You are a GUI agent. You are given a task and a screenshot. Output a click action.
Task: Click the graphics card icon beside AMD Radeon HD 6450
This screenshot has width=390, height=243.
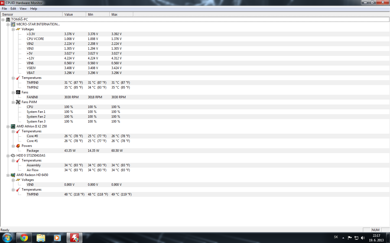click(13, 175)
